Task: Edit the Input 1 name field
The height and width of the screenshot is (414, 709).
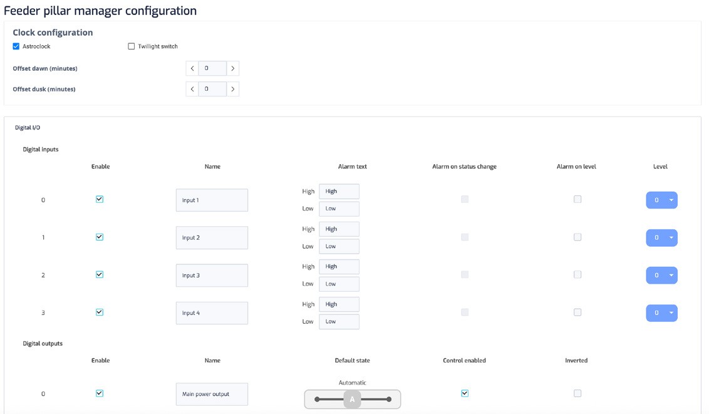Action: [x=212, y=200]
